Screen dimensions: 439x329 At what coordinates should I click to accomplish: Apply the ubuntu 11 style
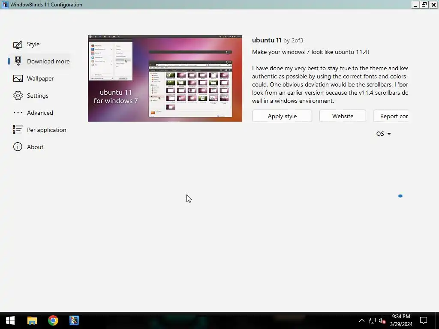pyautogui.click(x=282, y=116)
